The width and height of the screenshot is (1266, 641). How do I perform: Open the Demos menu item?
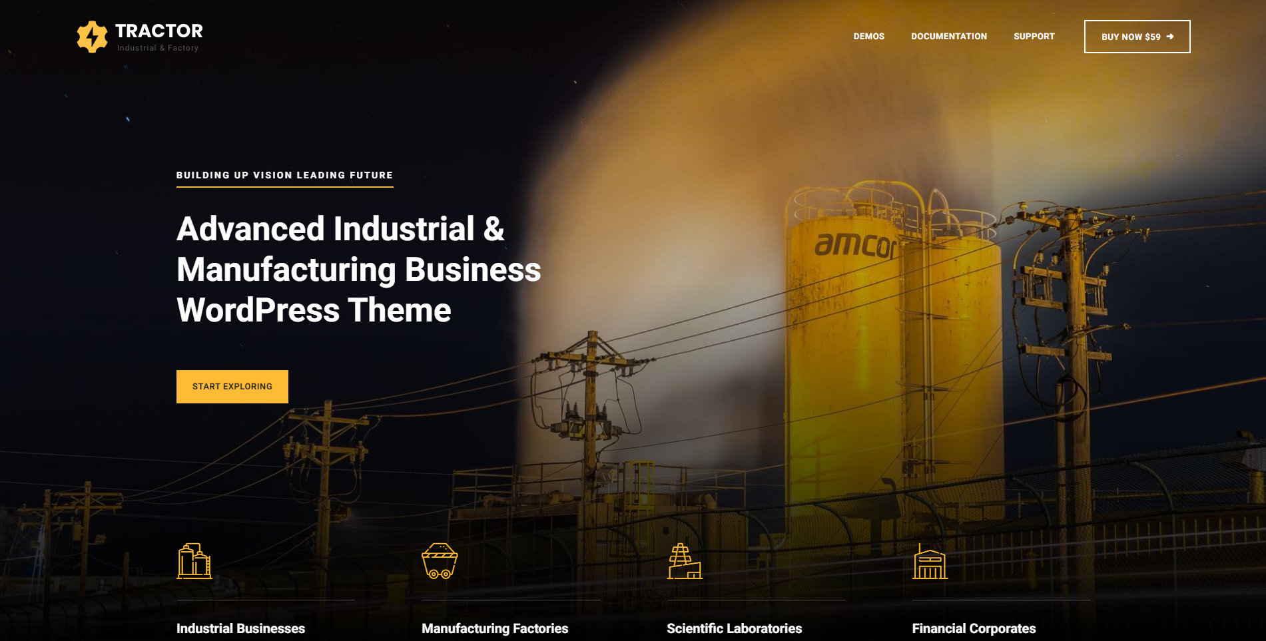pyautogui.click(x=869, y=37)
